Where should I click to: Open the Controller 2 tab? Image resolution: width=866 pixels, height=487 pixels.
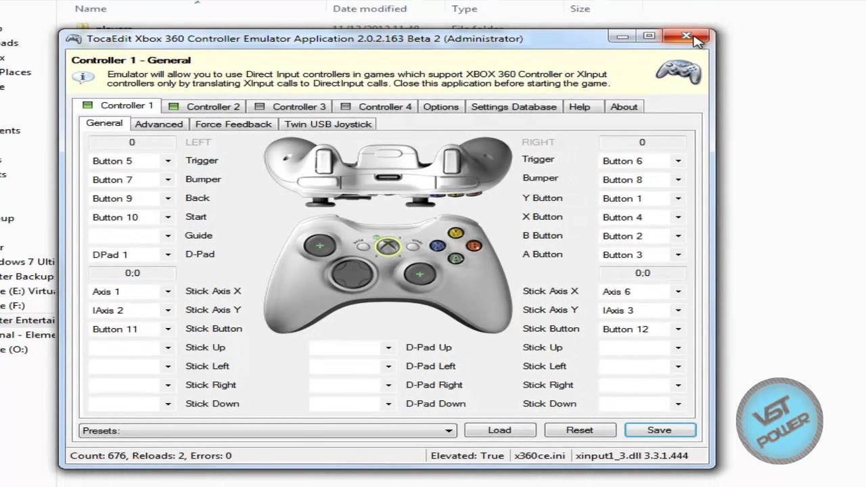(204, 106)
